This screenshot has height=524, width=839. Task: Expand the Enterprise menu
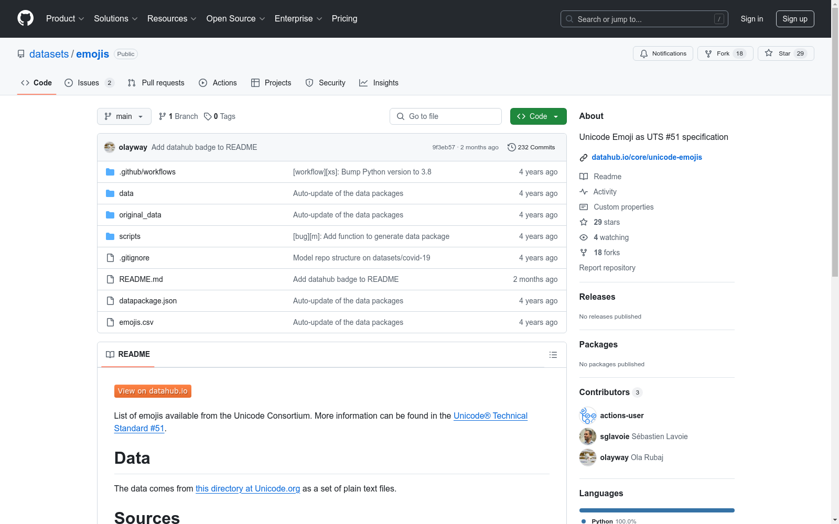click(x=298, y=18)
